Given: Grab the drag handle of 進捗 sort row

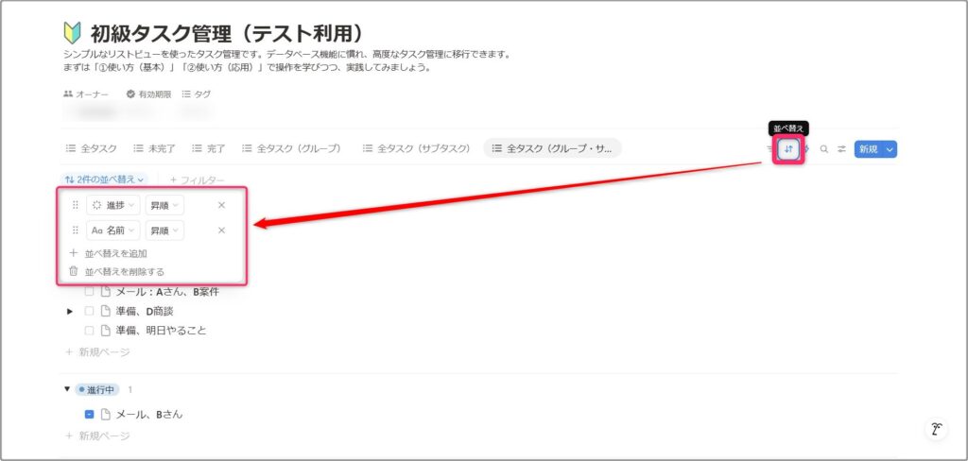Looking at the screenshot, I should pos(76,205).
